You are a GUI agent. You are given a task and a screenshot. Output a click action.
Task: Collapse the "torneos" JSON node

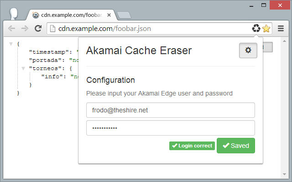[x=23, y=69]
